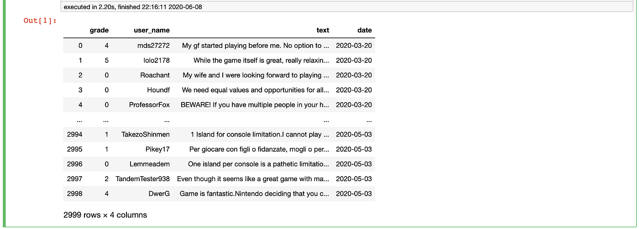Select the Out[1]: output prompt label
The height and width of the screenshot is (229, 639).
click(x=40, y=20)
